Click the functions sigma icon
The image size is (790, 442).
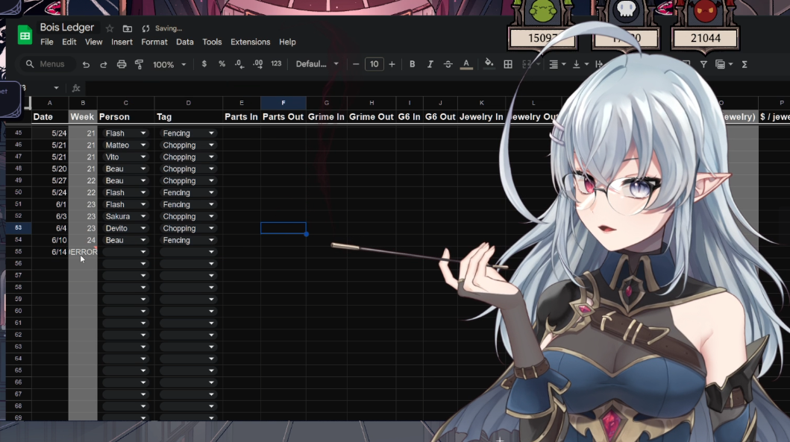pos(744,64)
